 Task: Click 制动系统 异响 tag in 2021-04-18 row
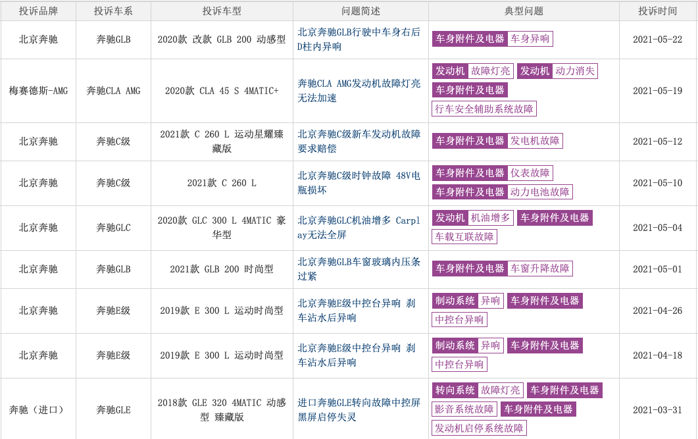[467, 346]
